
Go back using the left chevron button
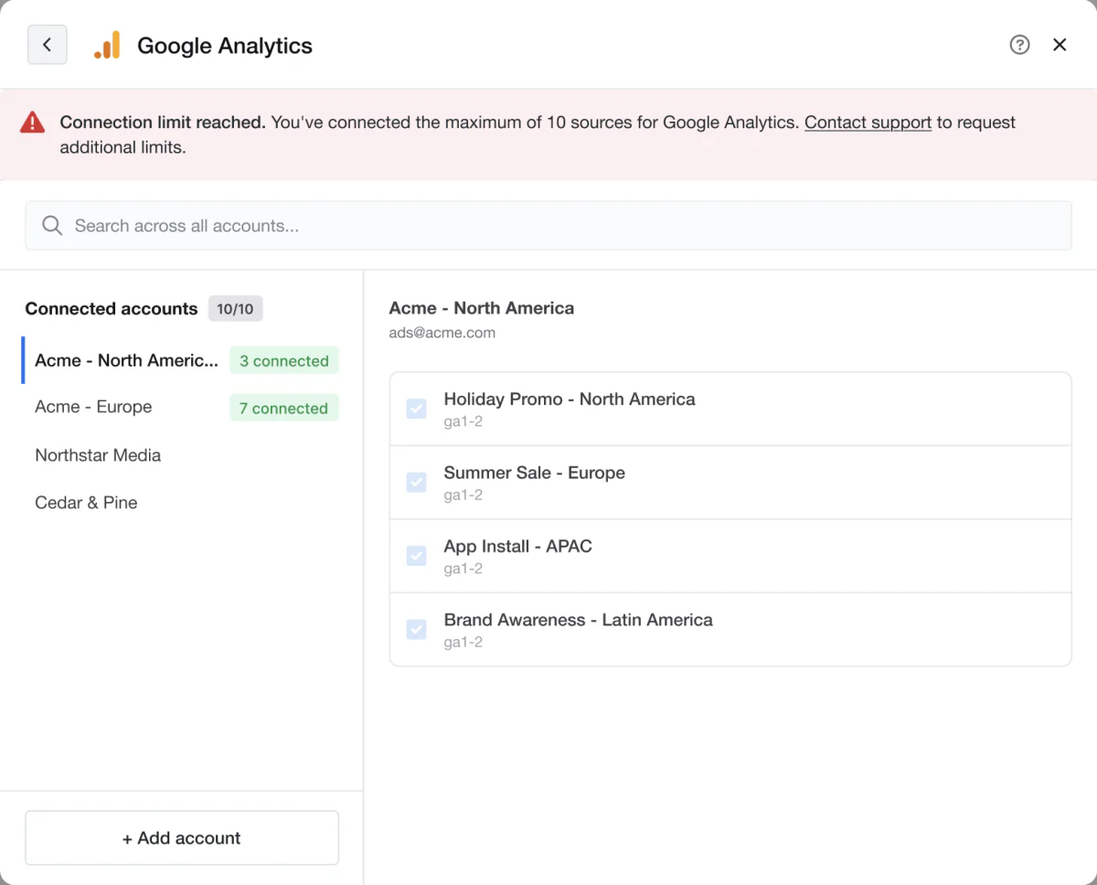48,45
